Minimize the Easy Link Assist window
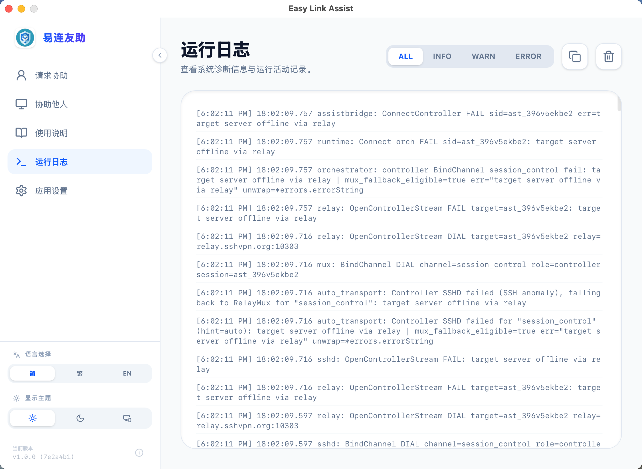The image size is (642, 469). (x=21, y=9)
